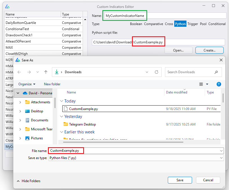The height and width of the screenshot is (190, 229).
Task: Click the Up directory arrow
Action: pos(46,72)
